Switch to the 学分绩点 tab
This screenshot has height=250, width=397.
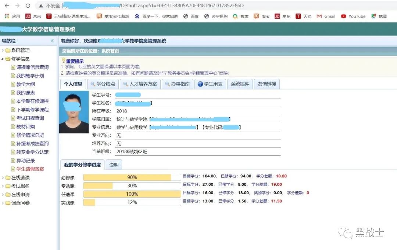[103, 84]
